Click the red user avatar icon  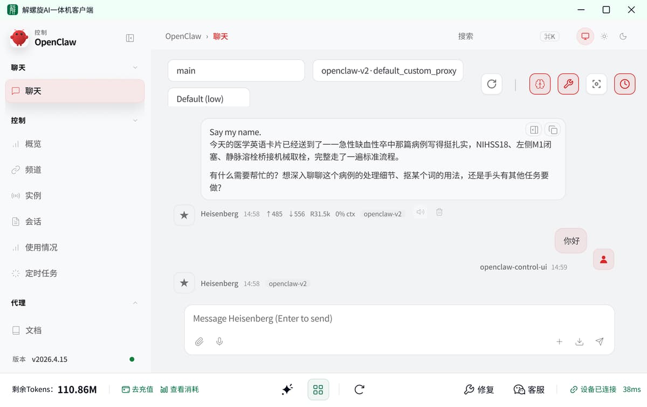click(x=603, y=259)
